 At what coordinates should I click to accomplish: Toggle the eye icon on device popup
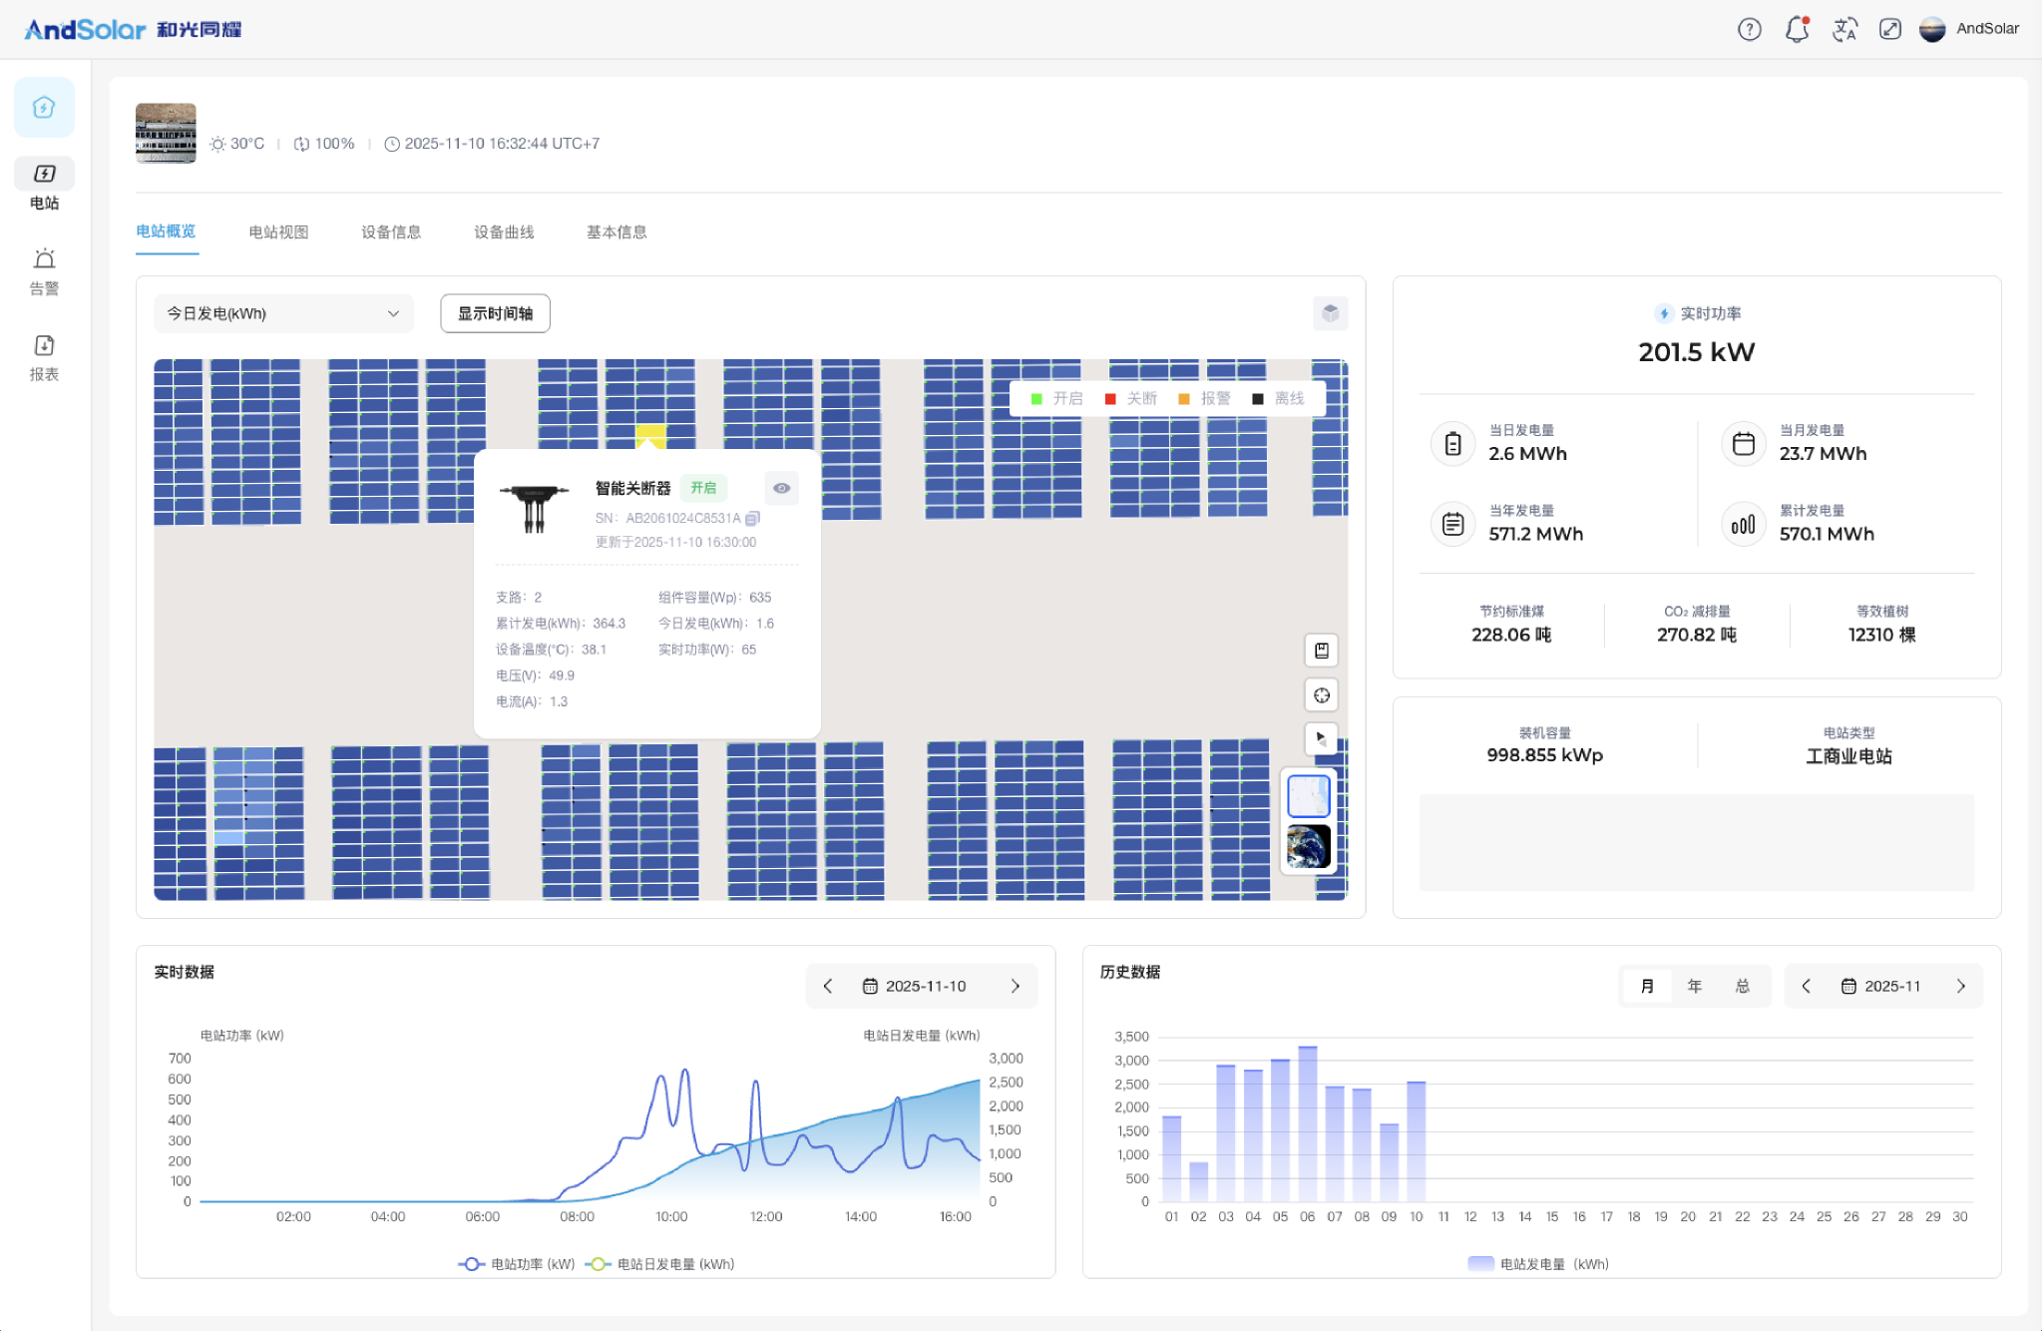pos(781,488)
